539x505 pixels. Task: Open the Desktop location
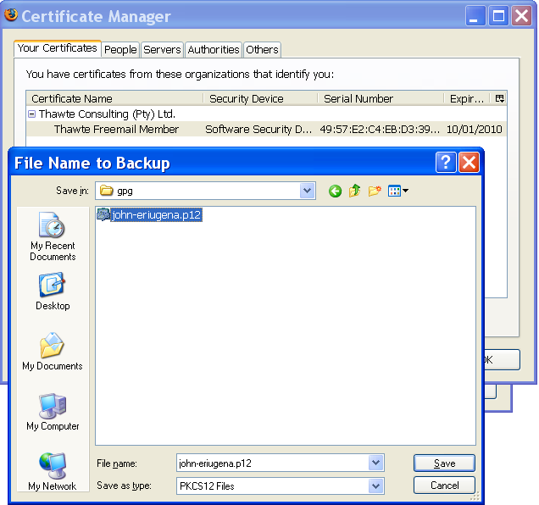pos(53,291)
